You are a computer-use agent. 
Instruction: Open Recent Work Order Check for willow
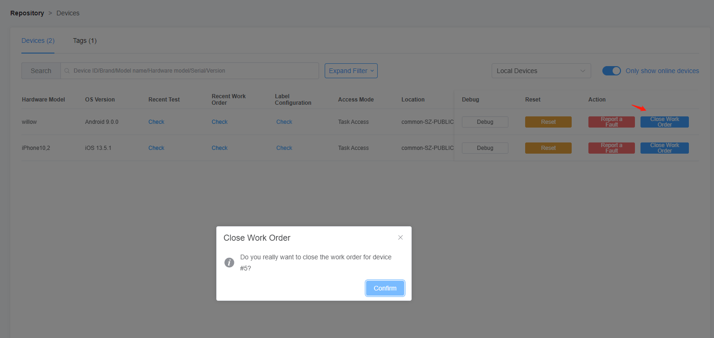click(x=220, y=122)
